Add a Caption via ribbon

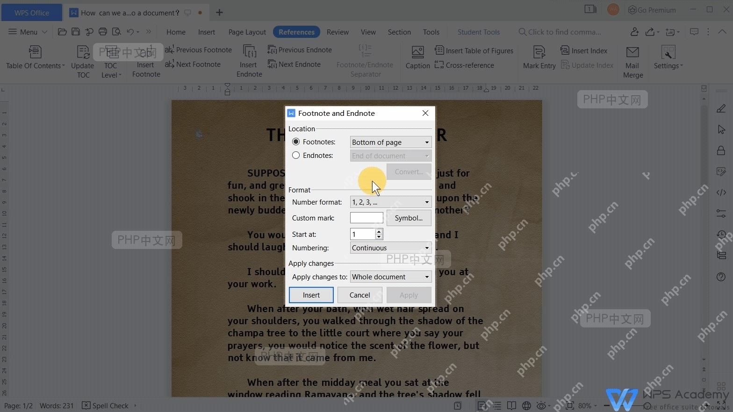pos(417,58)
